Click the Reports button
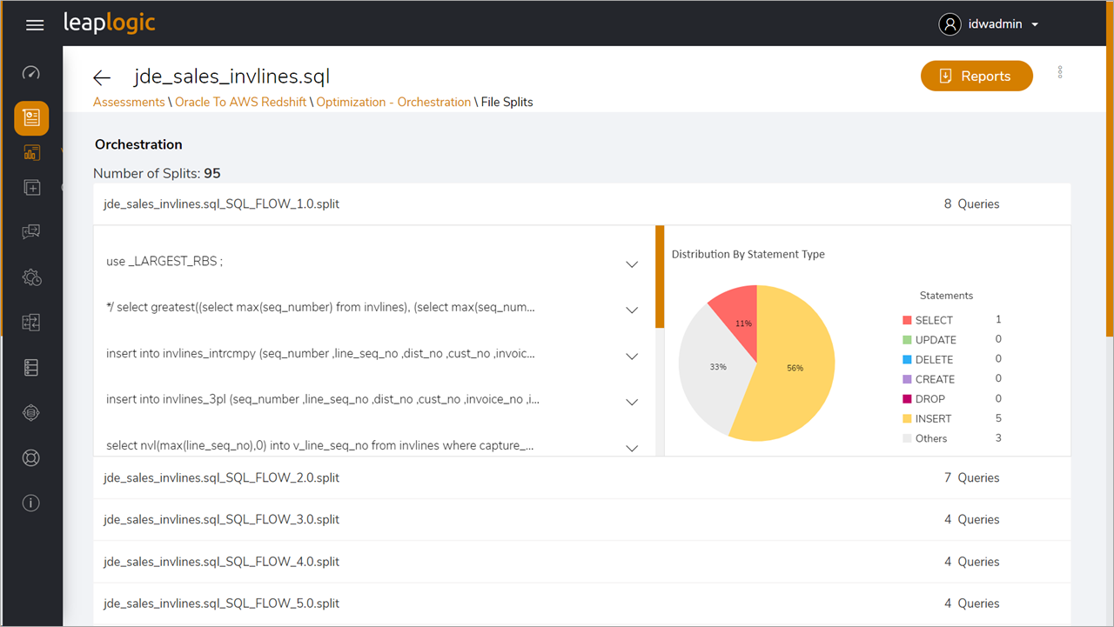The image size is (1114, 627). tap(976, 76)
